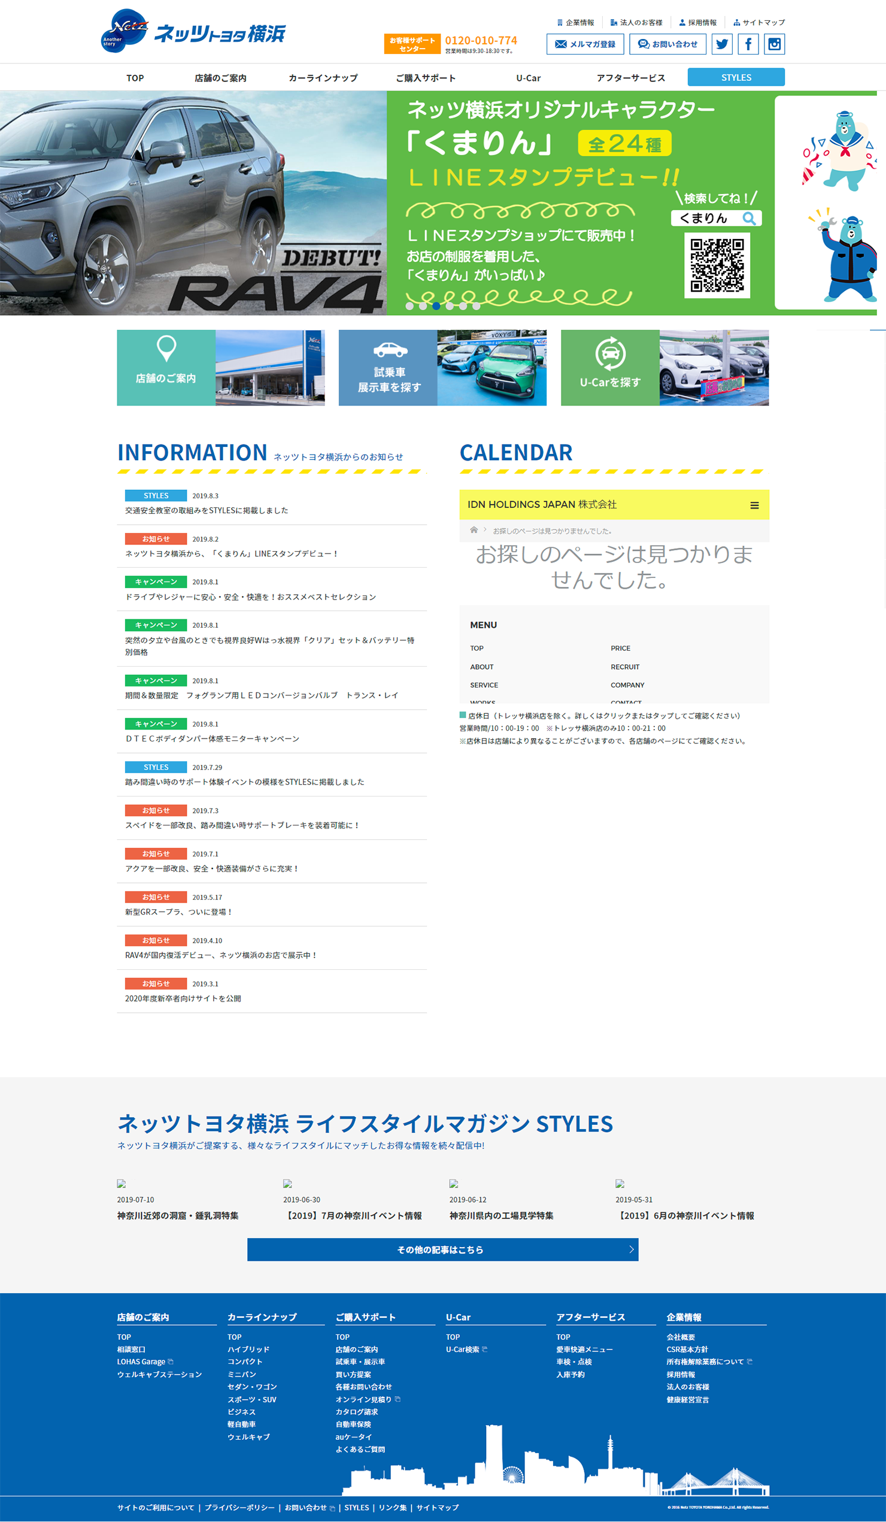Image resolution: width=886 pixels, height=1522 pixels.
Task: Open footer link サイトのご利用について
Action: pyautogui.click(x=156, y=1508)
